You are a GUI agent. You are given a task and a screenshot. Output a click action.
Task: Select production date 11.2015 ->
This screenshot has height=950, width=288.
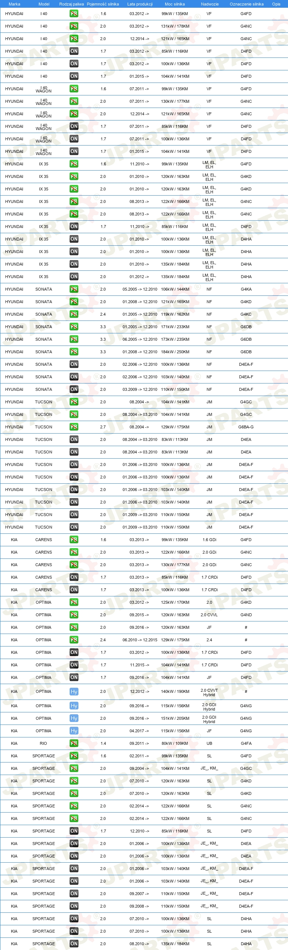click(139, 665)
